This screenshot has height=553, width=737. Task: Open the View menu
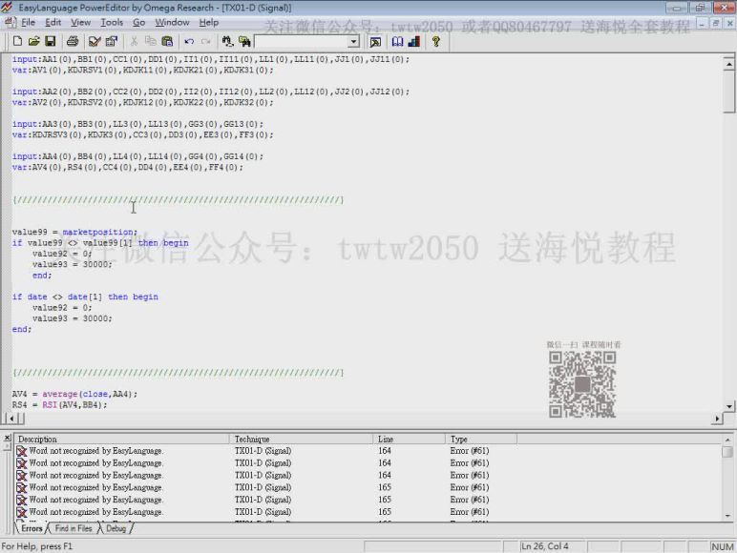pos(80,23)
